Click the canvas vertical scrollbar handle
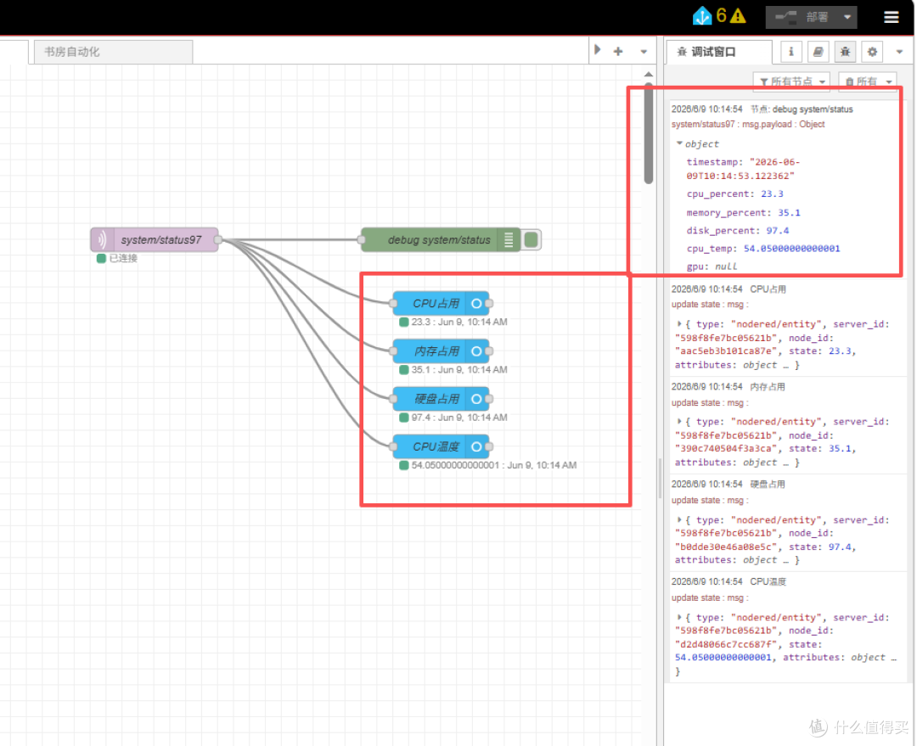 coord(649,133)
